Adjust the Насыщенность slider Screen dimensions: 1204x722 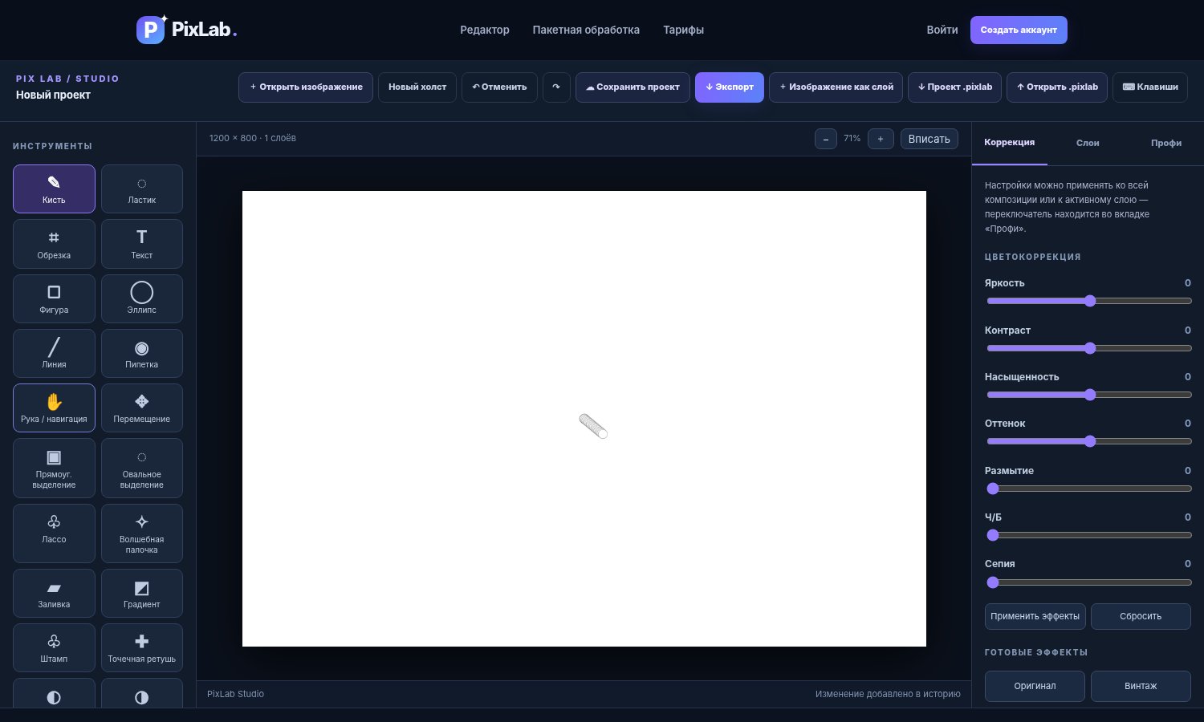tap(1089, 395)
